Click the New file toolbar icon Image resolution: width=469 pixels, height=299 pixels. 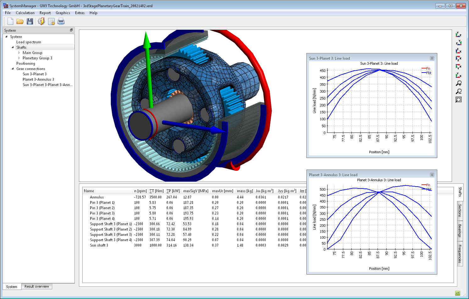tap(10, 21)
